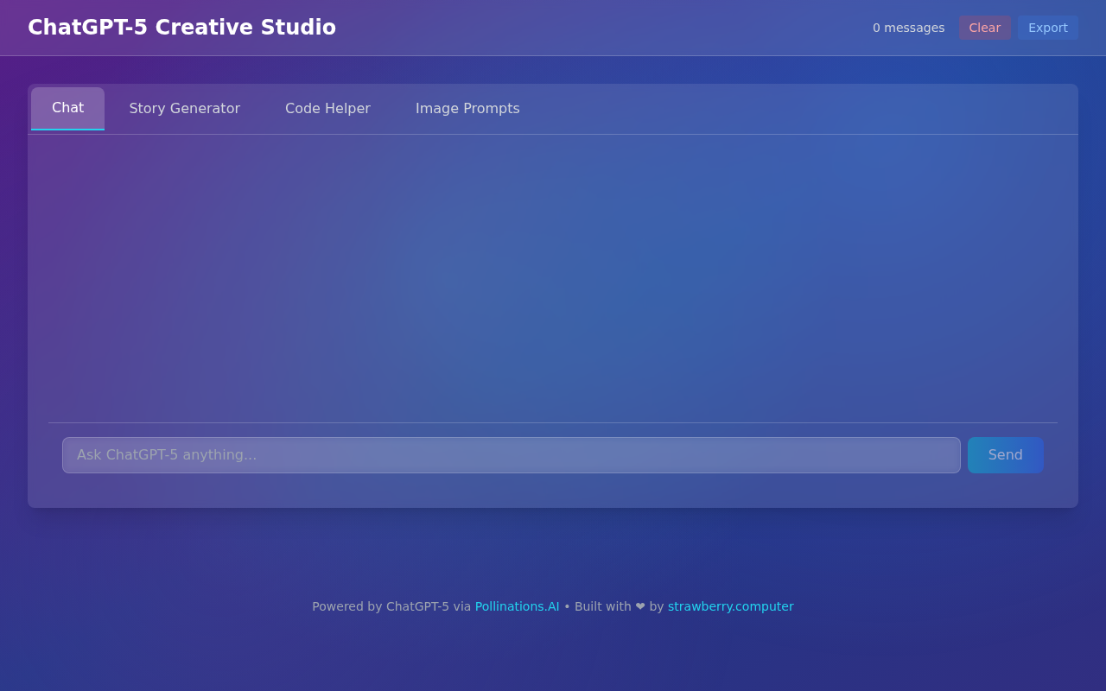
Task: Focus the Ask ChatGPT-5 anything input field
Action: coord(511,455)
